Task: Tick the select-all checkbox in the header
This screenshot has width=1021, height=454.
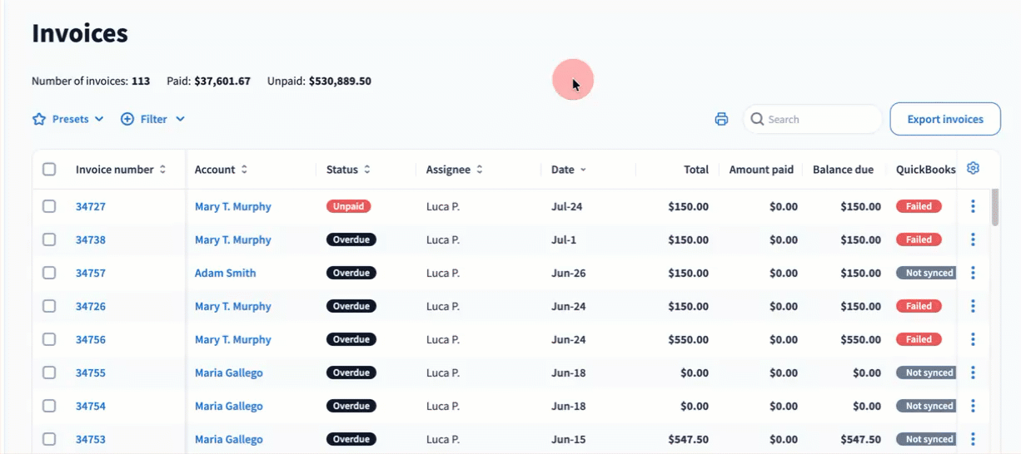Action: (x=49, y=169)
